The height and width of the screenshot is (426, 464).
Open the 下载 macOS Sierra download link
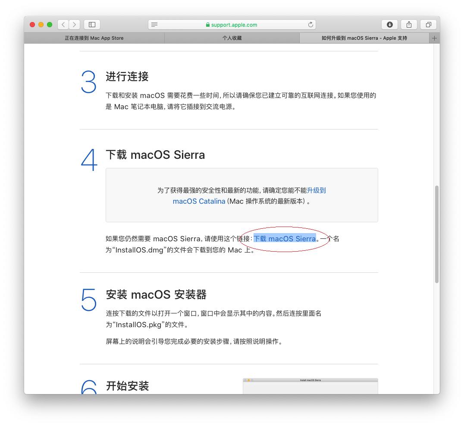tap(285, 239)
